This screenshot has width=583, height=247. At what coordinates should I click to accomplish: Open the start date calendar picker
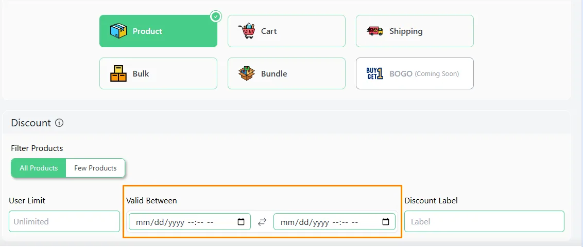point(241,222)
